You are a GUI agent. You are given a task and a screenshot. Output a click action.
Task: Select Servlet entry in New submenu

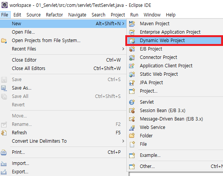tap(175, 102)
